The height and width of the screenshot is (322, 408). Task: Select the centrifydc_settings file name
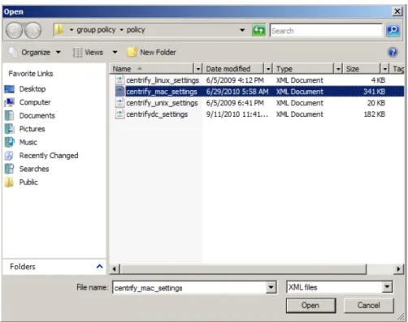click(x=157, y=114)
